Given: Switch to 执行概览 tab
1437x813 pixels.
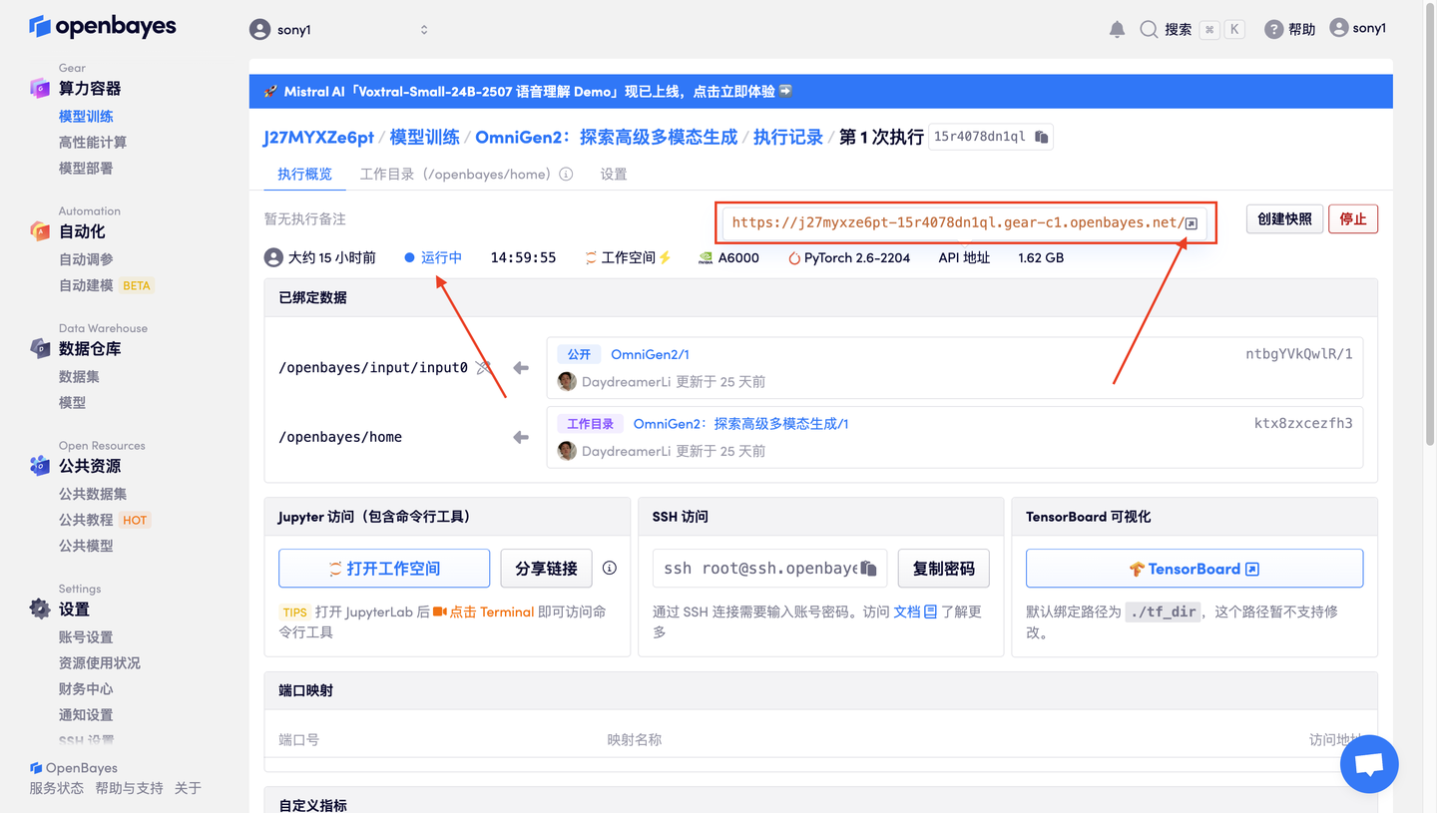Looking at the screenshot, I should point(304,174).
